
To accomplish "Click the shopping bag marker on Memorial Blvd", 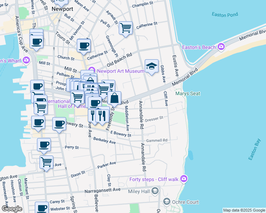I will click(x=115, y=98).
